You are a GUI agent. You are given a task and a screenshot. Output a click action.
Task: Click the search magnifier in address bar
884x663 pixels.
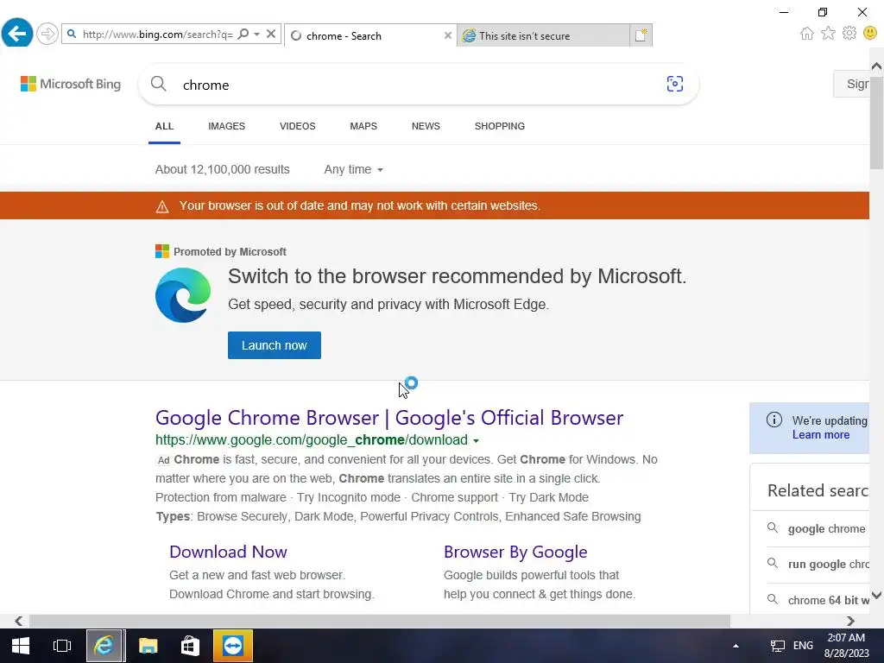tap(243, 35)
